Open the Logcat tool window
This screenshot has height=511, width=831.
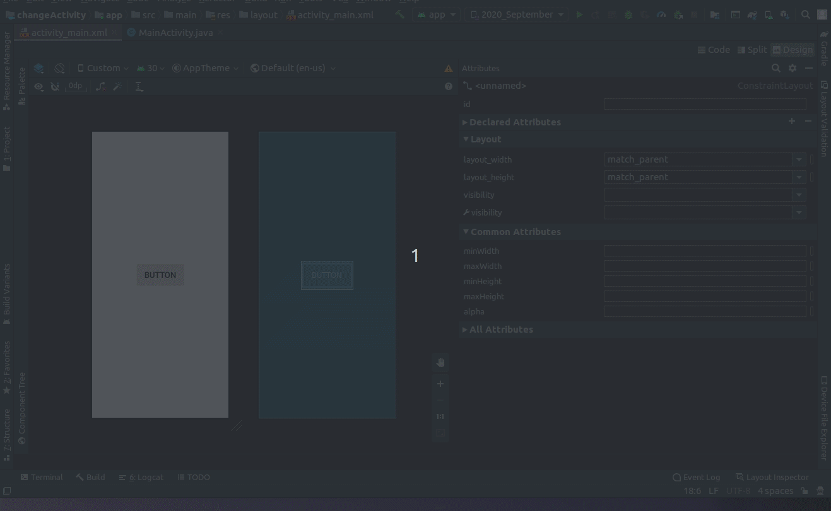point(141,478)
